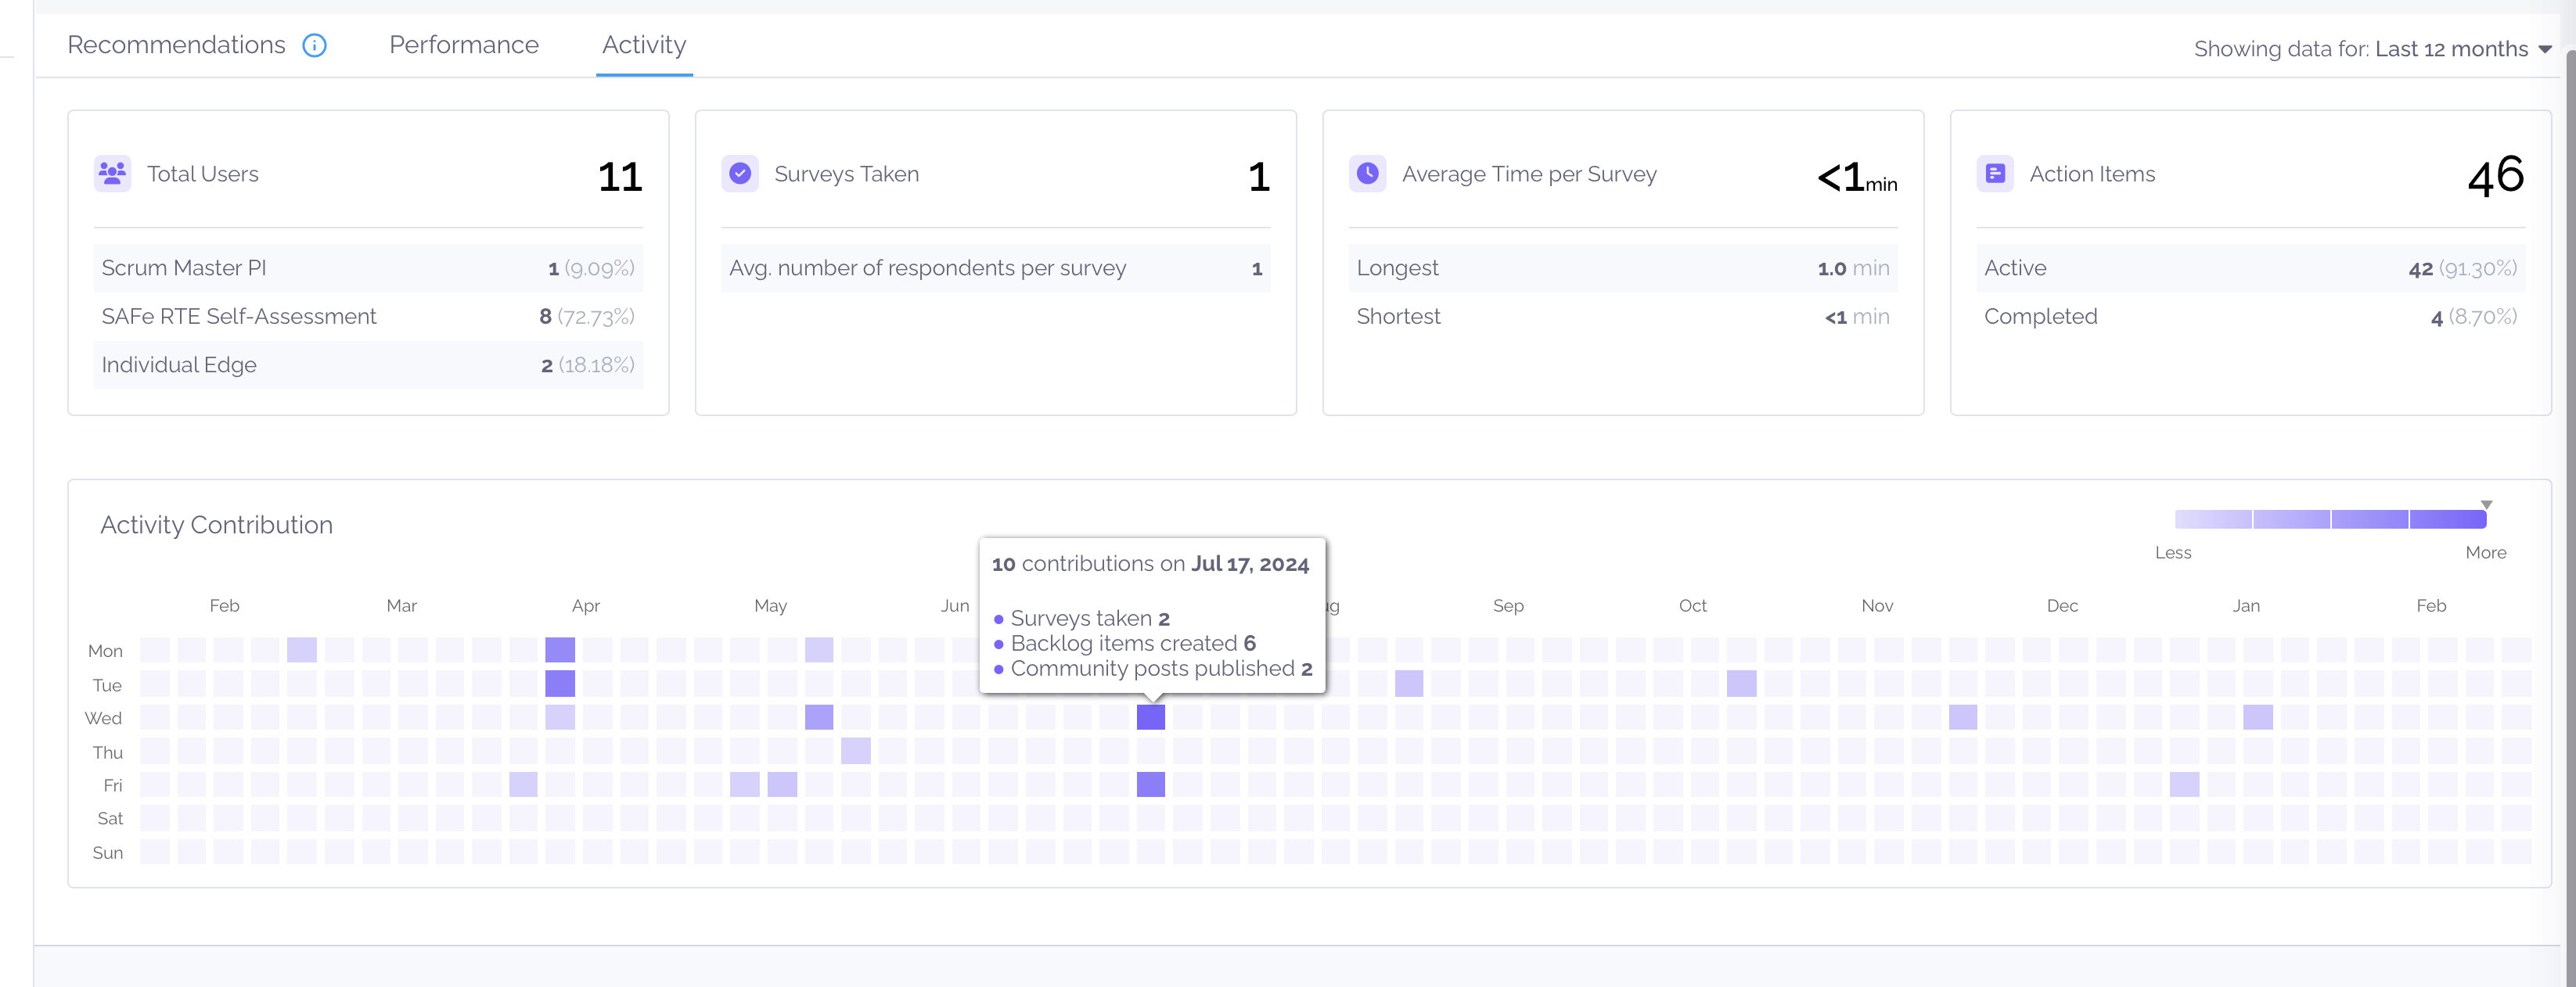Select the Activity tab
The width and height of the screenshot is (2576, 987).
pyautogui.click(x=644, y=46)
